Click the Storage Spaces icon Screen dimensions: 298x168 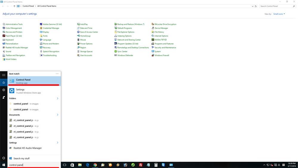[x=78, y=51]
